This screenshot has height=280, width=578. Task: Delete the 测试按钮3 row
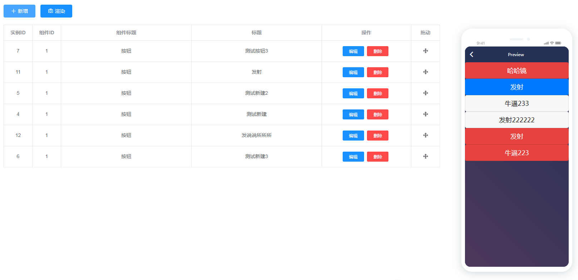(377, 51)
